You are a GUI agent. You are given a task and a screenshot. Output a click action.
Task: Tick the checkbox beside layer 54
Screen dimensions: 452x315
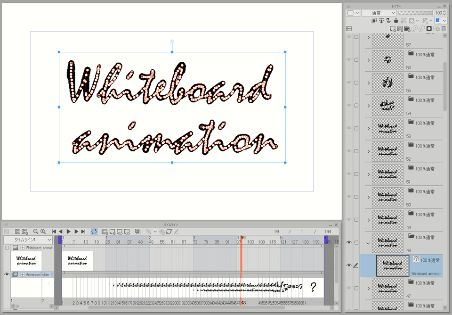(x=356, y=105)
